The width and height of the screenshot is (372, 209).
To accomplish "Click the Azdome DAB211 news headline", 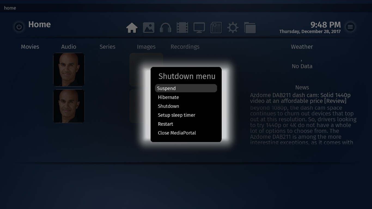I will pyautogui.click(x=300, y=98).
